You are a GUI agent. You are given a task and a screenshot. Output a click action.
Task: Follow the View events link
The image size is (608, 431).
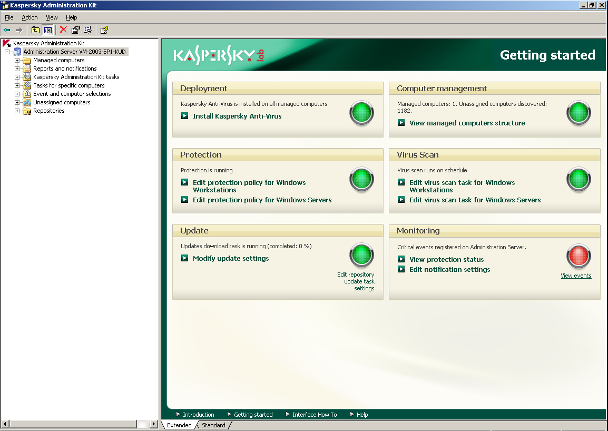[x=576, y=276]
